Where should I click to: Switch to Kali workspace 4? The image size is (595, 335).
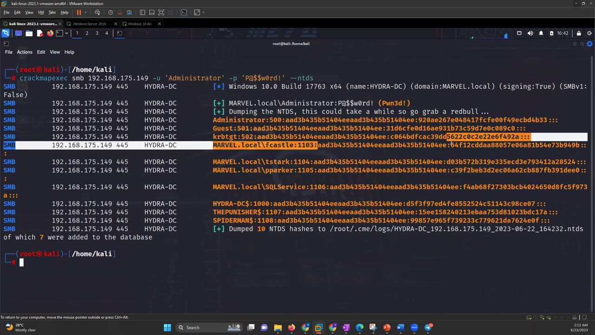point(106,33)
